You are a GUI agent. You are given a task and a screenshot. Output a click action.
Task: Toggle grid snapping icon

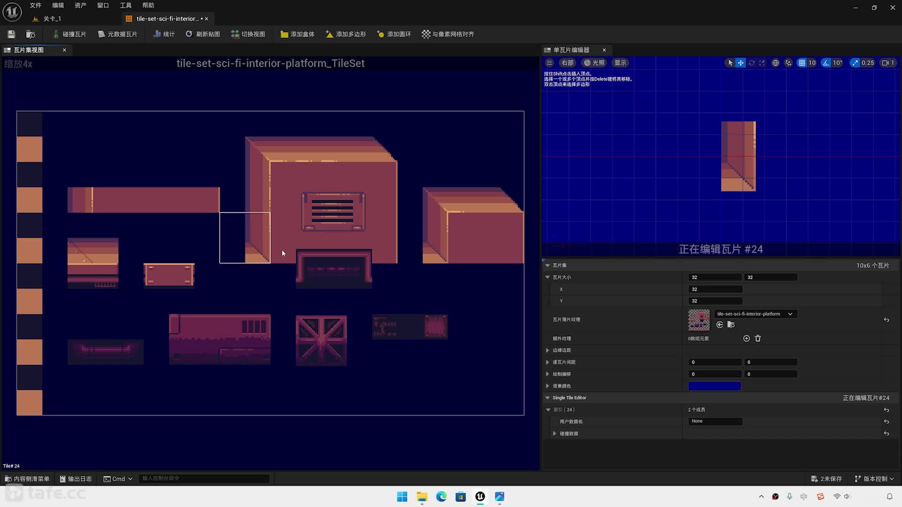[802, 63]
